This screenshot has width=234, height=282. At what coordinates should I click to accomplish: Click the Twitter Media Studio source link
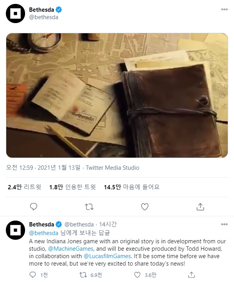tap(112, 168)
